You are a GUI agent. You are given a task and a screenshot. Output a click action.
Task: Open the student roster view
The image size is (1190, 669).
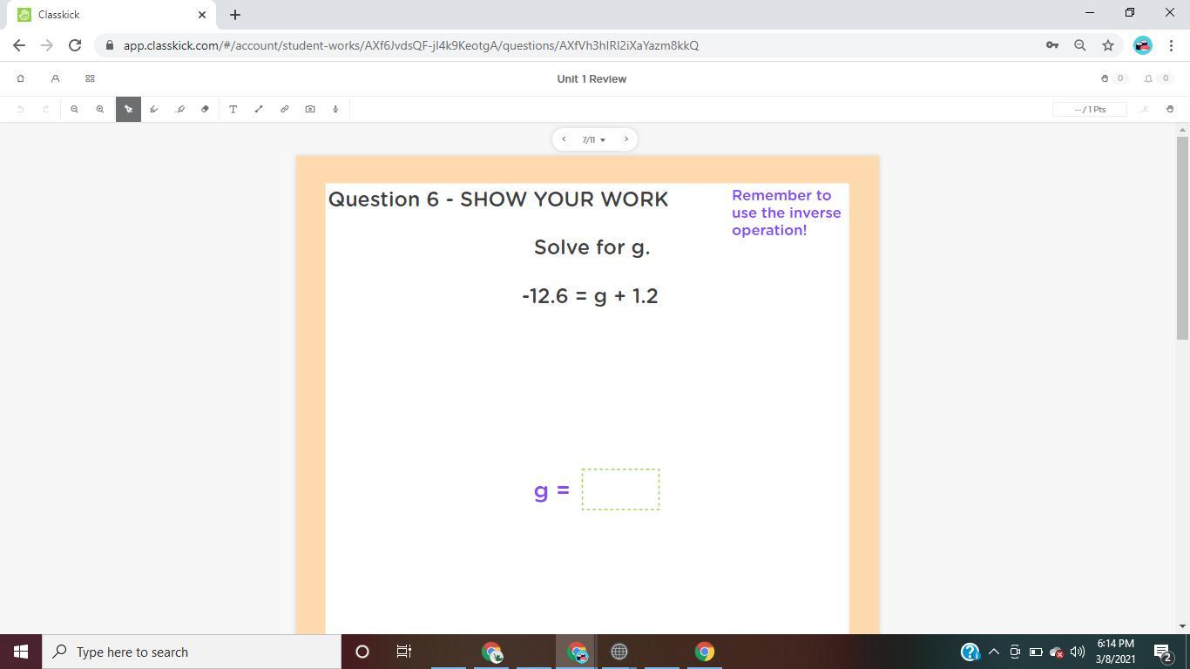[55, 78]
